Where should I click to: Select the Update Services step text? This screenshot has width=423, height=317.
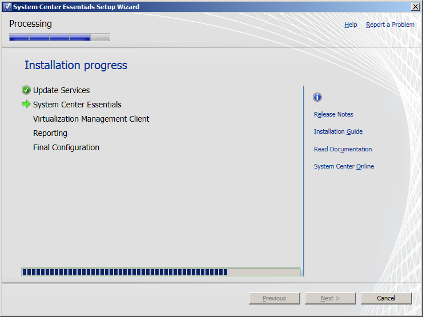pos(61,90)
